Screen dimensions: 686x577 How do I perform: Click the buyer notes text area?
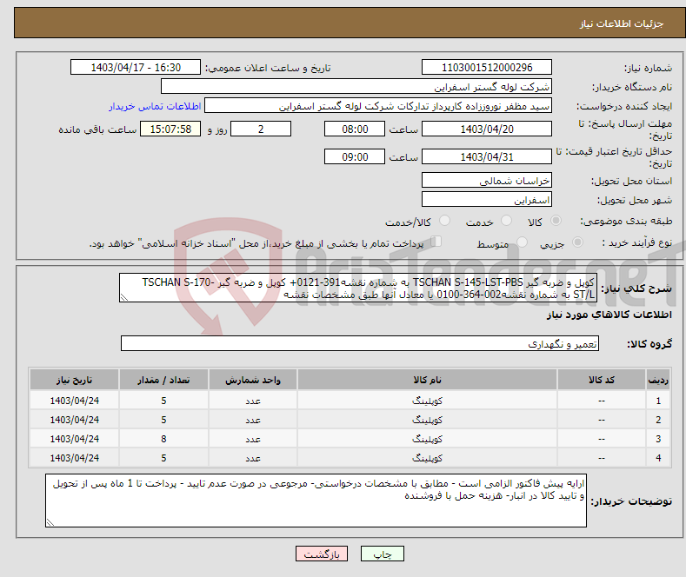(x=316, y=501)
